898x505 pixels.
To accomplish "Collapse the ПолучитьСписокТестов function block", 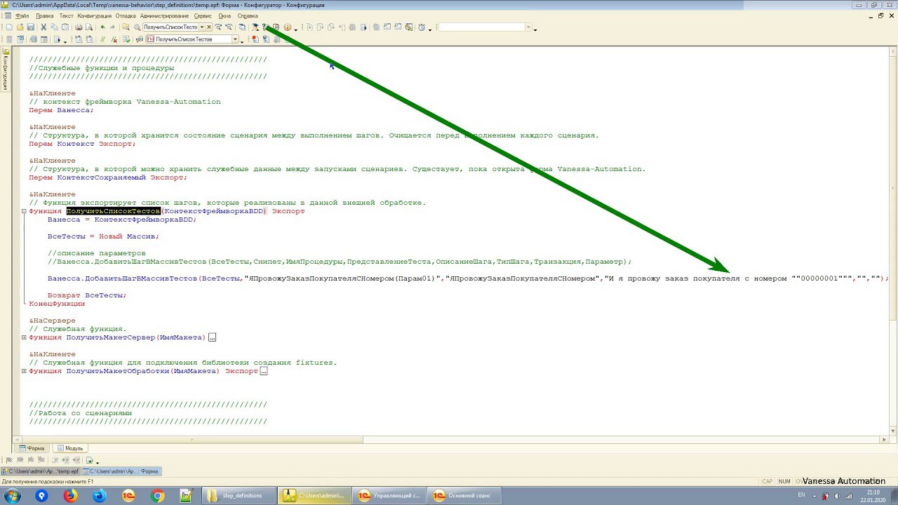I will pyautogui.click(x=24, y=211).
